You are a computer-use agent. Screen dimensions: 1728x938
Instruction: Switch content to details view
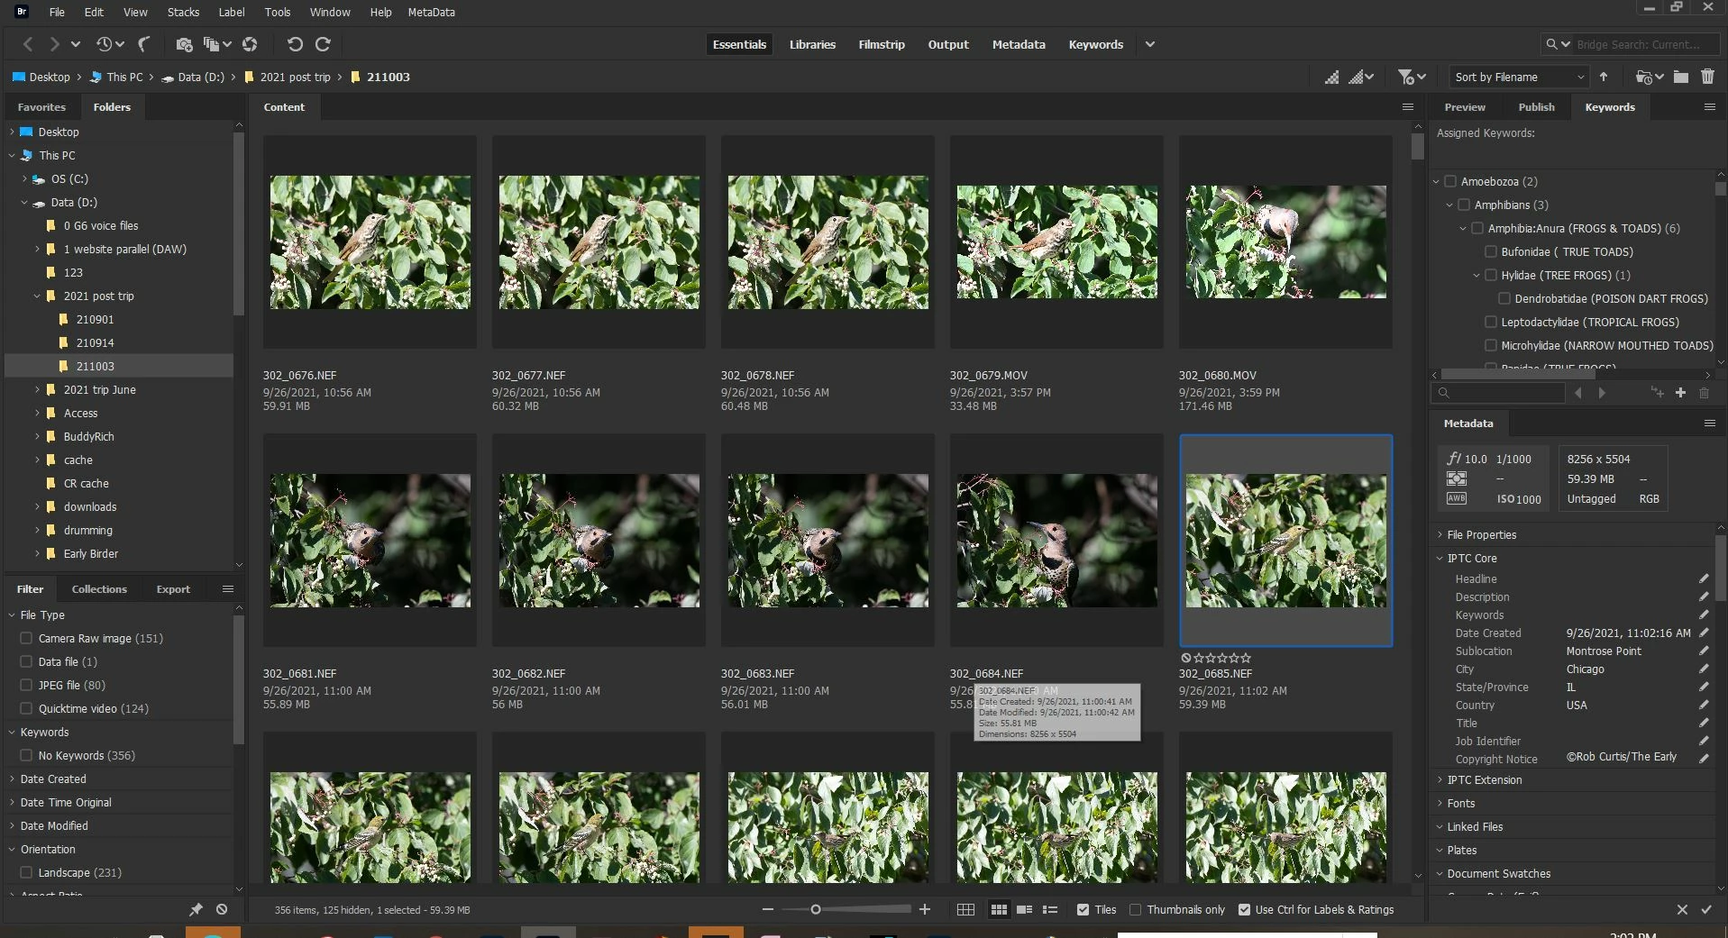[x=1024, y=910]
